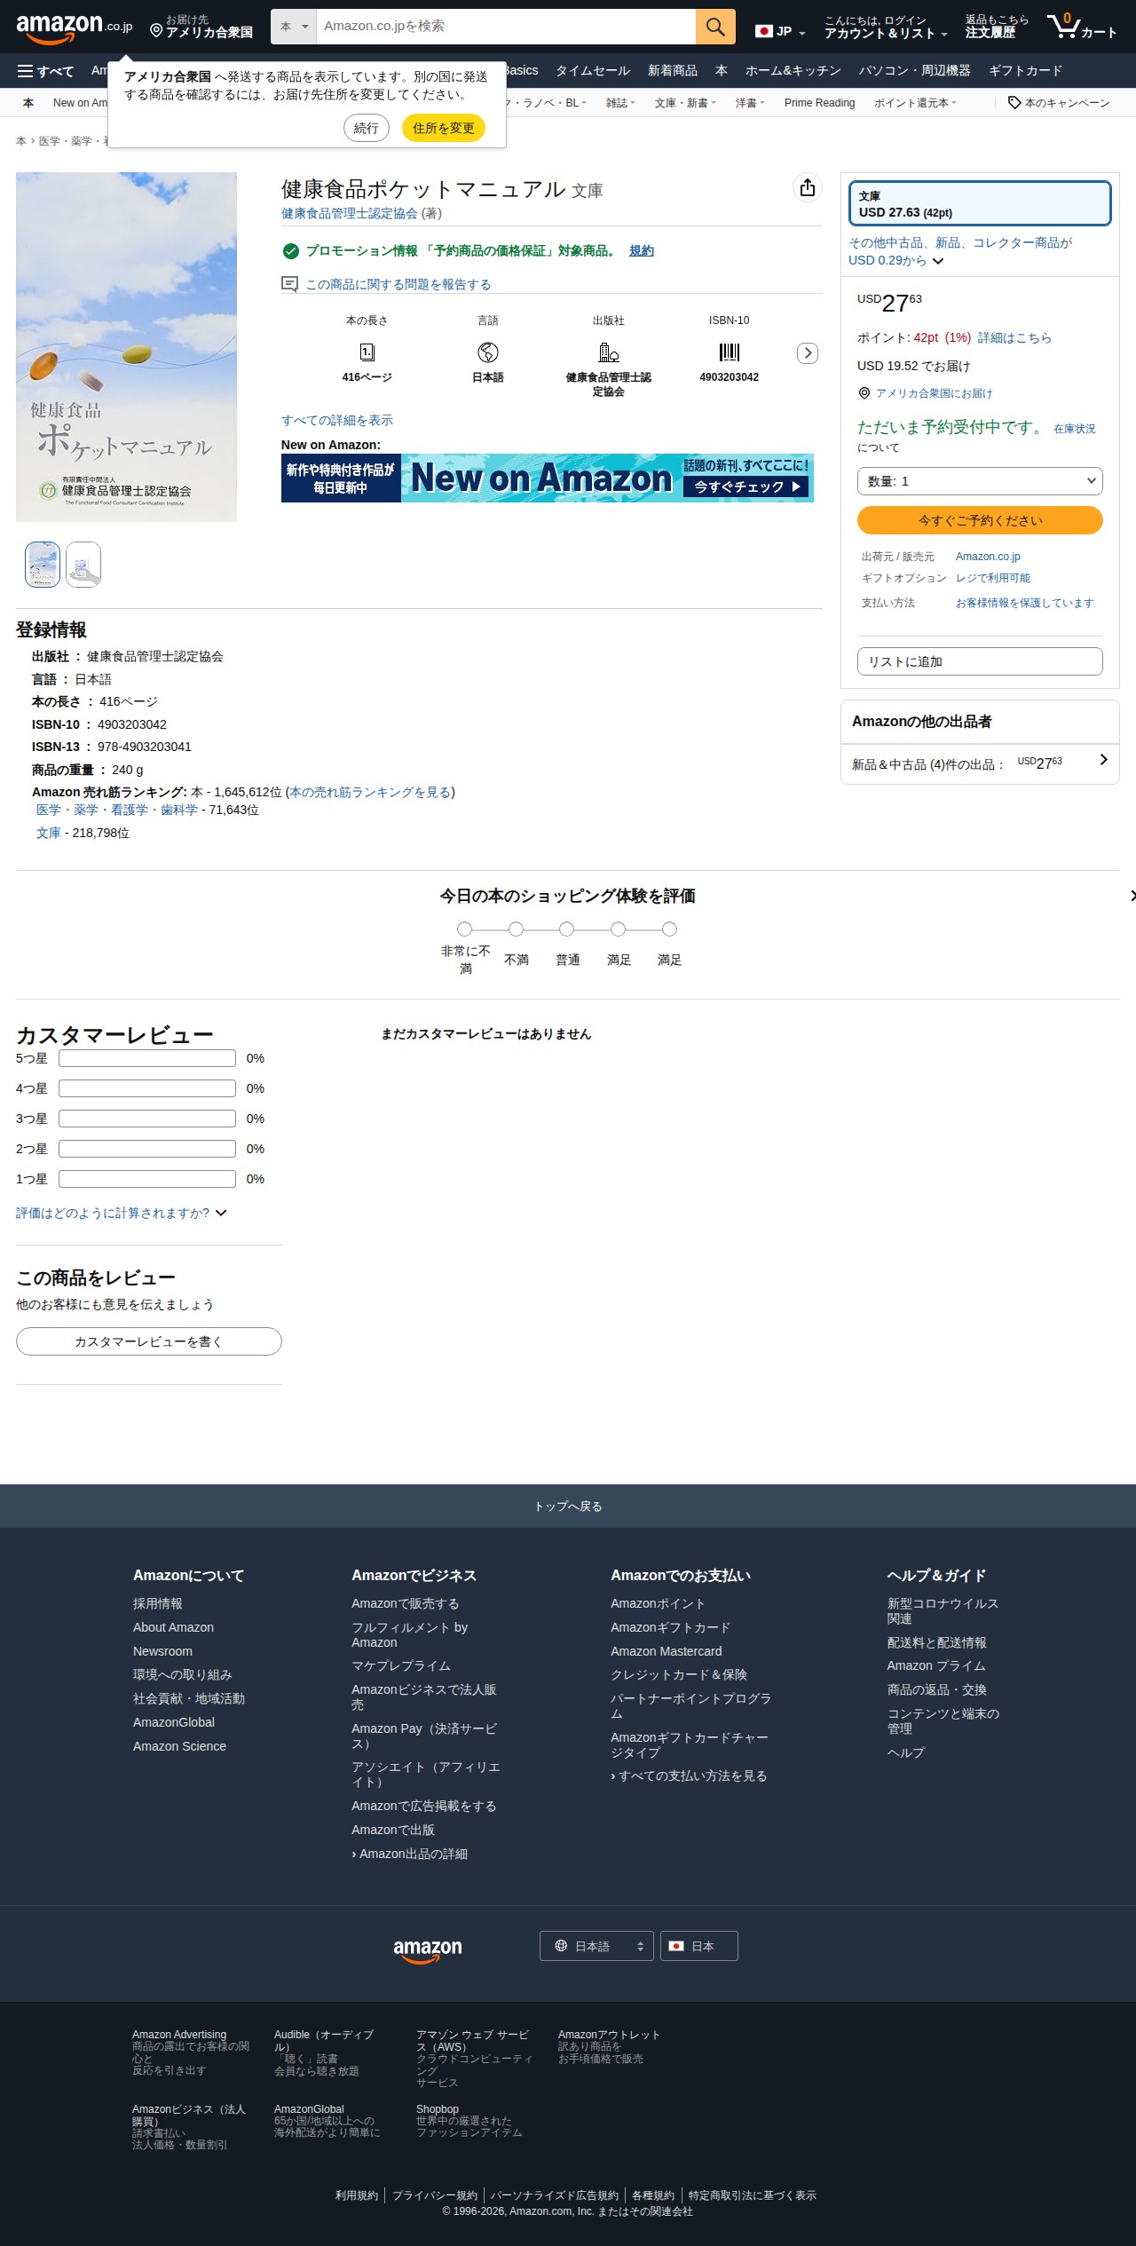This screenshot has width=1136, height=2246.
Task: Click the delivery location pin in header
Action: coord(156,31)
